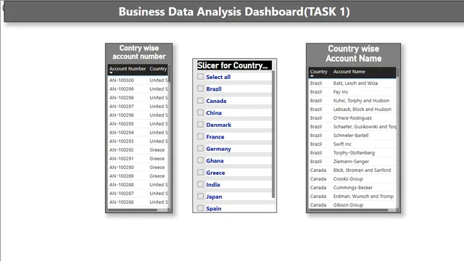Viewport: 464px width, 261px height.
Task: Select the Schmeler-Bartell account
Action: pyautogui.click(x=351, y=136)
